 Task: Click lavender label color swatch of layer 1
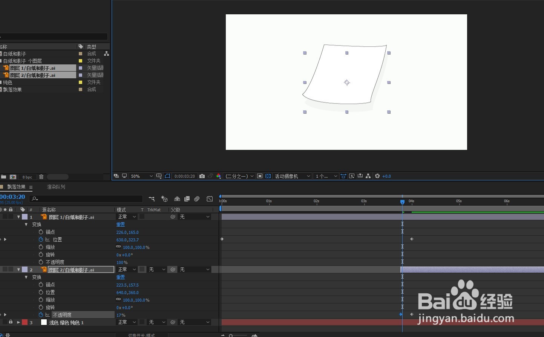[x=25, y=217]
